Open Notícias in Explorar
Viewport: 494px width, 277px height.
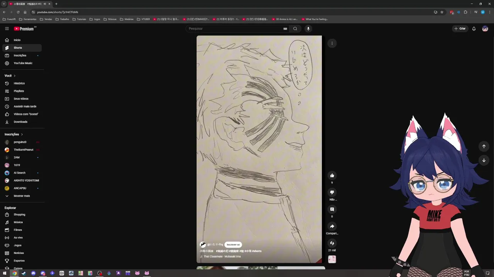click(x=22, y=253)
